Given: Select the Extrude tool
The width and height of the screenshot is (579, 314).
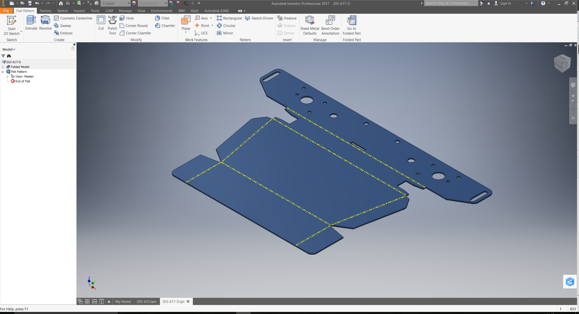Looking at the screenshot, I should [31, 23].
